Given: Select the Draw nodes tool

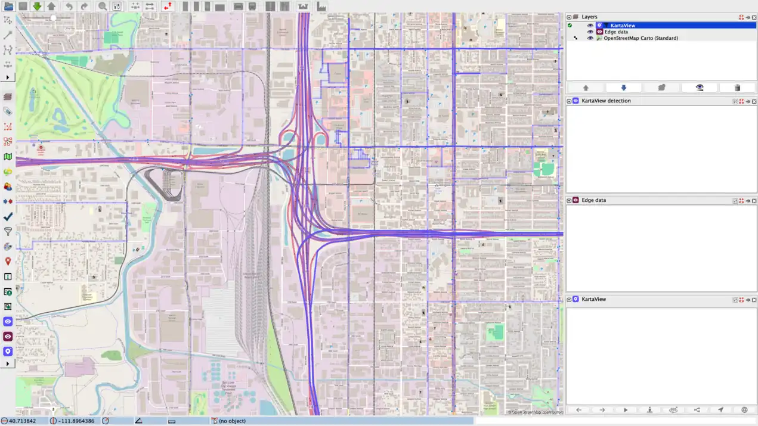Looking at the screenshot, I should pyautogui.click(x=8, y=35).
